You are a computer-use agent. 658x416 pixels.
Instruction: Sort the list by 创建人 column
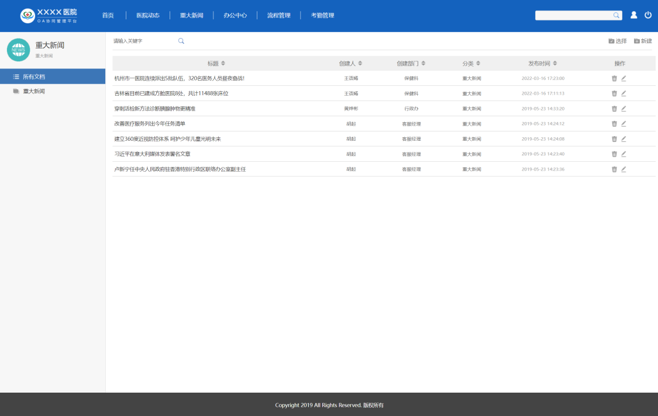click(360, 63)
